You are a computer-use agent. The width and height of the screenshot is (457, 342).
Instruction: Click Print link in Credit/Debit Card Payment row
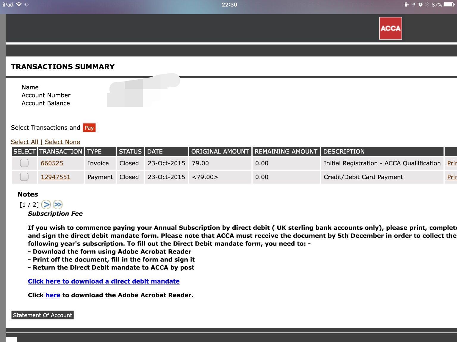click(x=452, y=177)
